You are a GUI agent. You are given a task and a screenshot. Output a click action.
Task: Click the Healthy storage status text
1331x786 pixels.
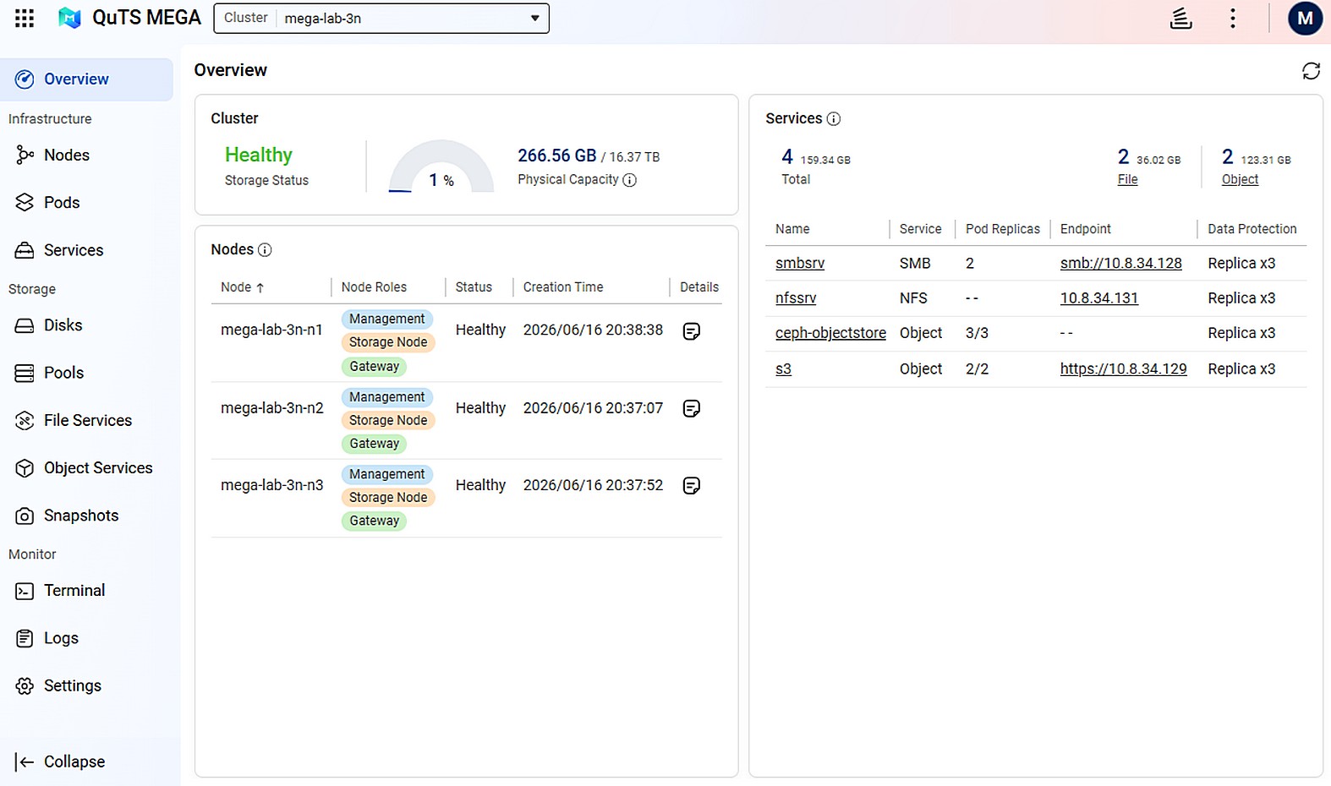click(259, 155)
